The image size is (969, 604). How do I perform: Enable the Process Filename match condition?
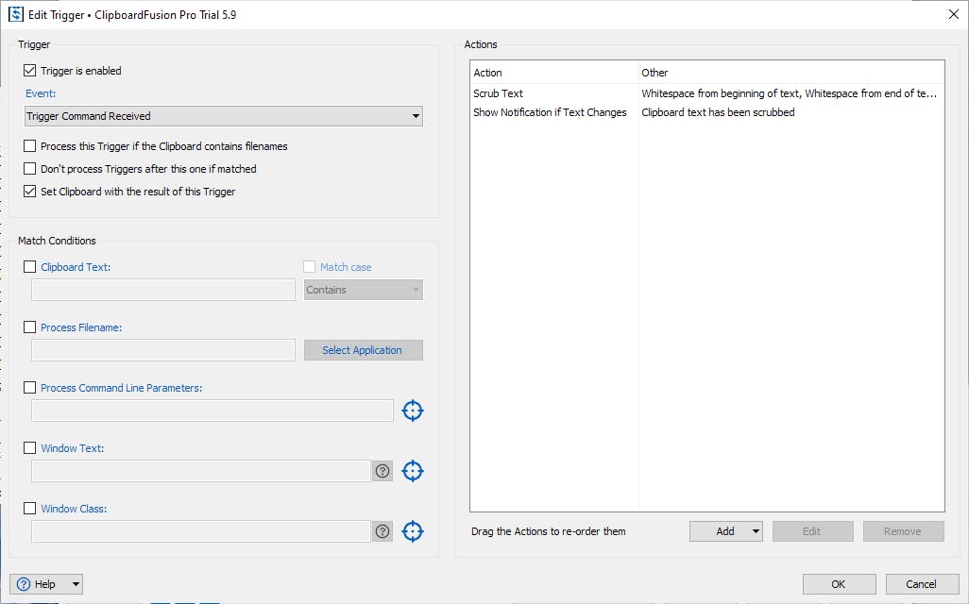30,327
